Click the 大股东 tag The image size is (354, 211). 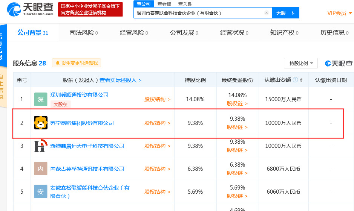[60, 104]
